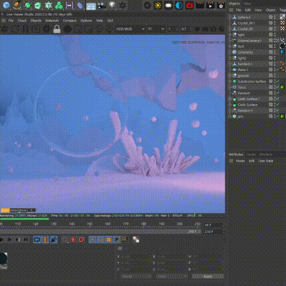Open the render settings clapperboard gear icon
Viewport: 286px width, 286px height.
(221, 6)
